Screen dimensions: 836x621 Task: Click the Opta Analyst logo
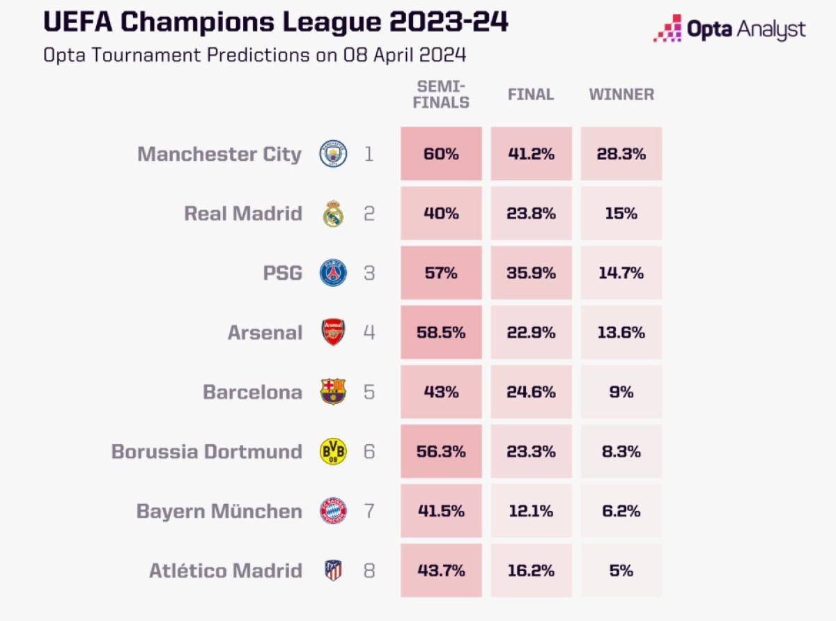(x=729, y=29)
